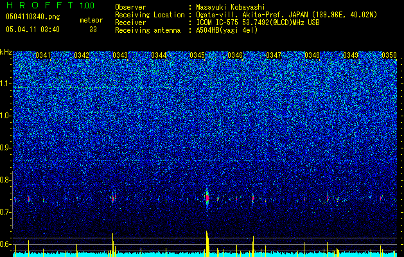
Task: Select the file name 0504110340.png
Action: click(x=33, y=17)
